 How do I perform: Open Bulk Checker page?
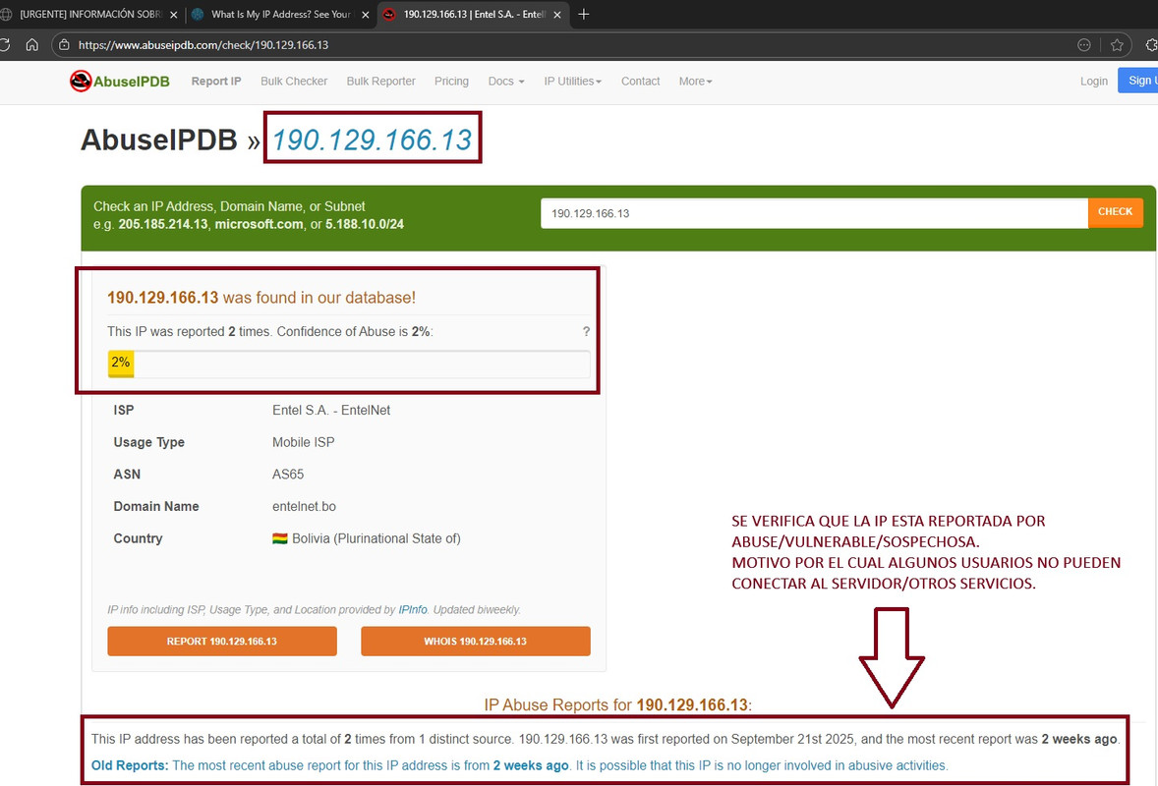(294, 82)
